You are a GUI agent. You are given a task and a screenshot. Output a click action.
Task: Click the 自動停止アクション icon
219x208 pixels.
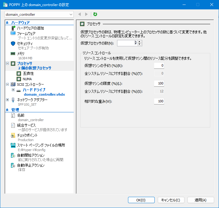coord(13,165)
